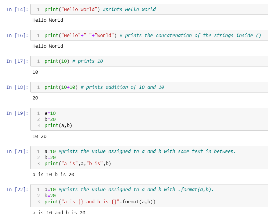Select the 'In [17]:' prompt label
The width and height of the screenshot is (268, 218).
[x=17, y=61]
